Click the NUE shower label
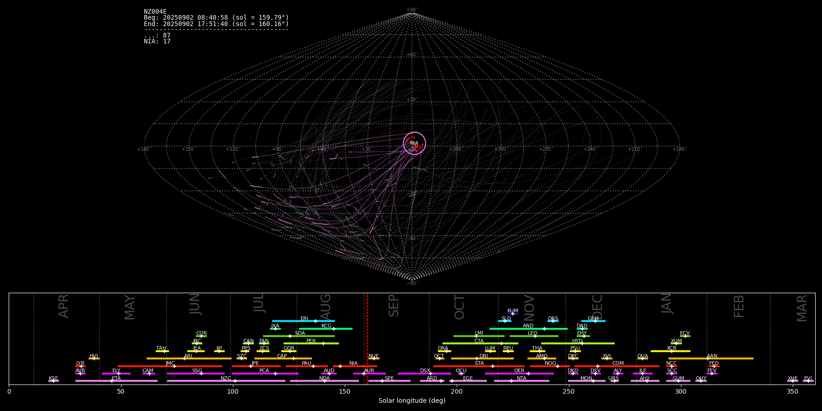Image resolution: width=822 pixels, height=411 pixels. [x=374, y=356]
